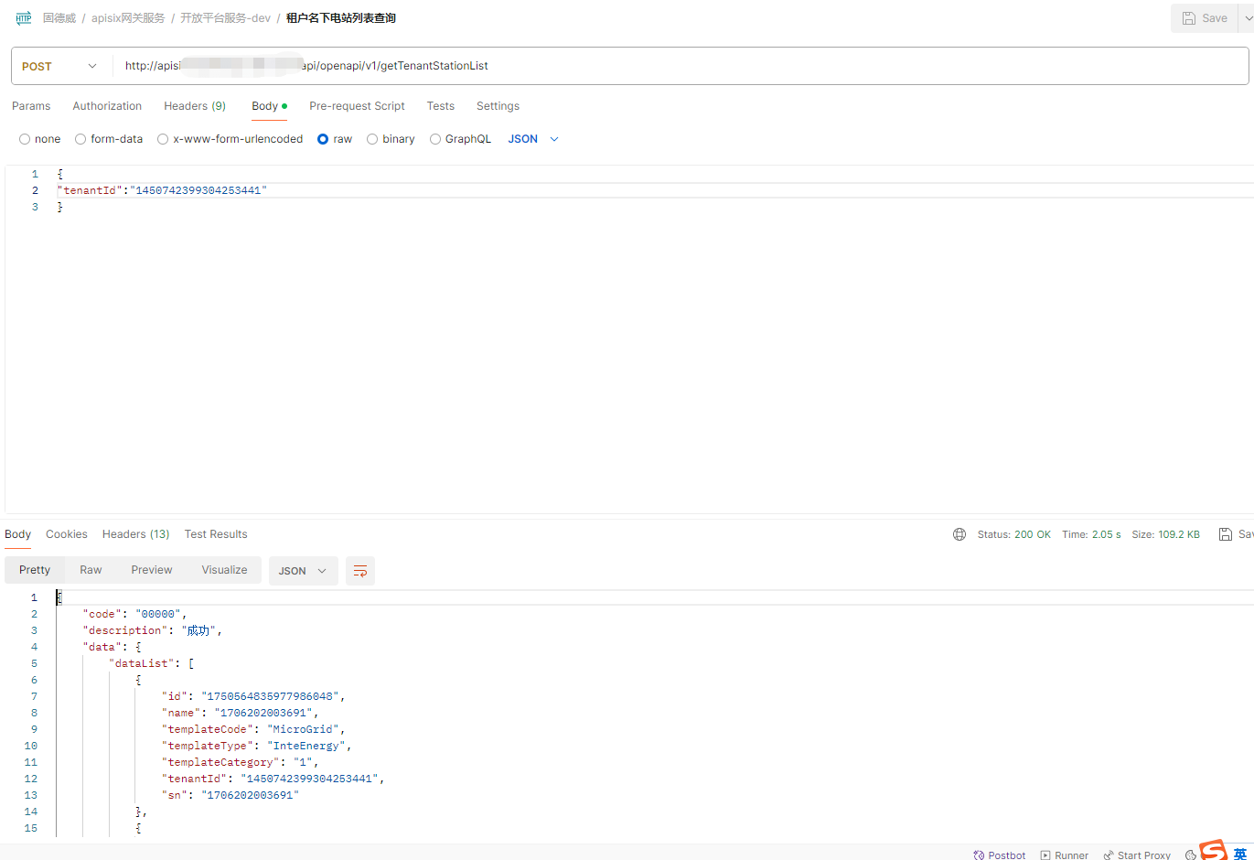This screenshot has height=860, width=1254.
Task: Expand the raw body JSON type dropdown
Action: tap(533, 139)
